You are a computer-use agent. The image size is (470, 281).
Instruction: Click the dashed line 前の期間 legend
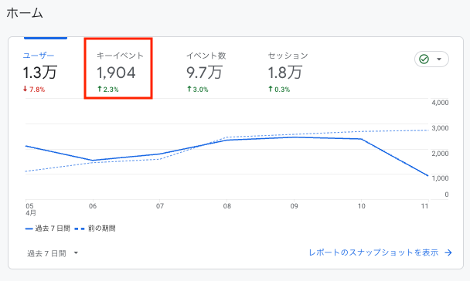point(95,229)
